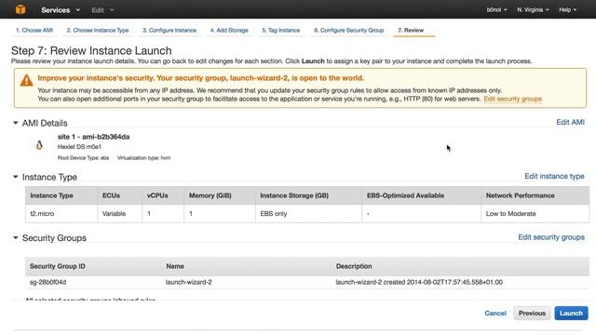
Task: Click the Edit instance type link
Action: (554, 176)
